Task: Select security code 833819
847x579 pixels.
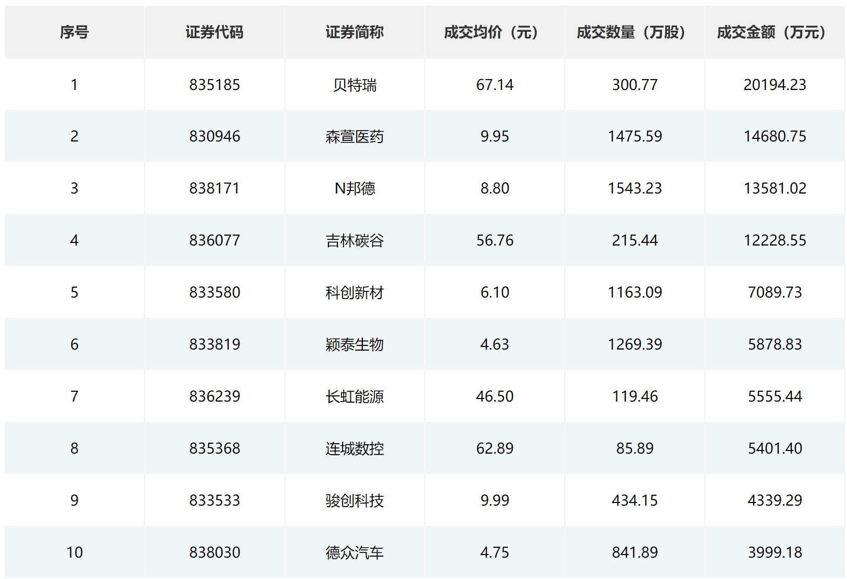Action: click(214, 344)
